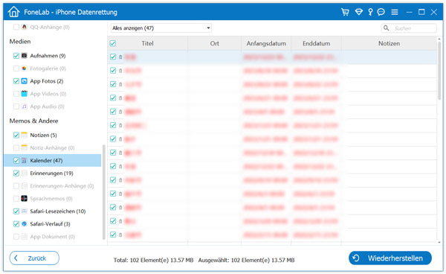The image size is (446, 274).
Task: Click the Wiederherstellen button
Action: point(390,258)
